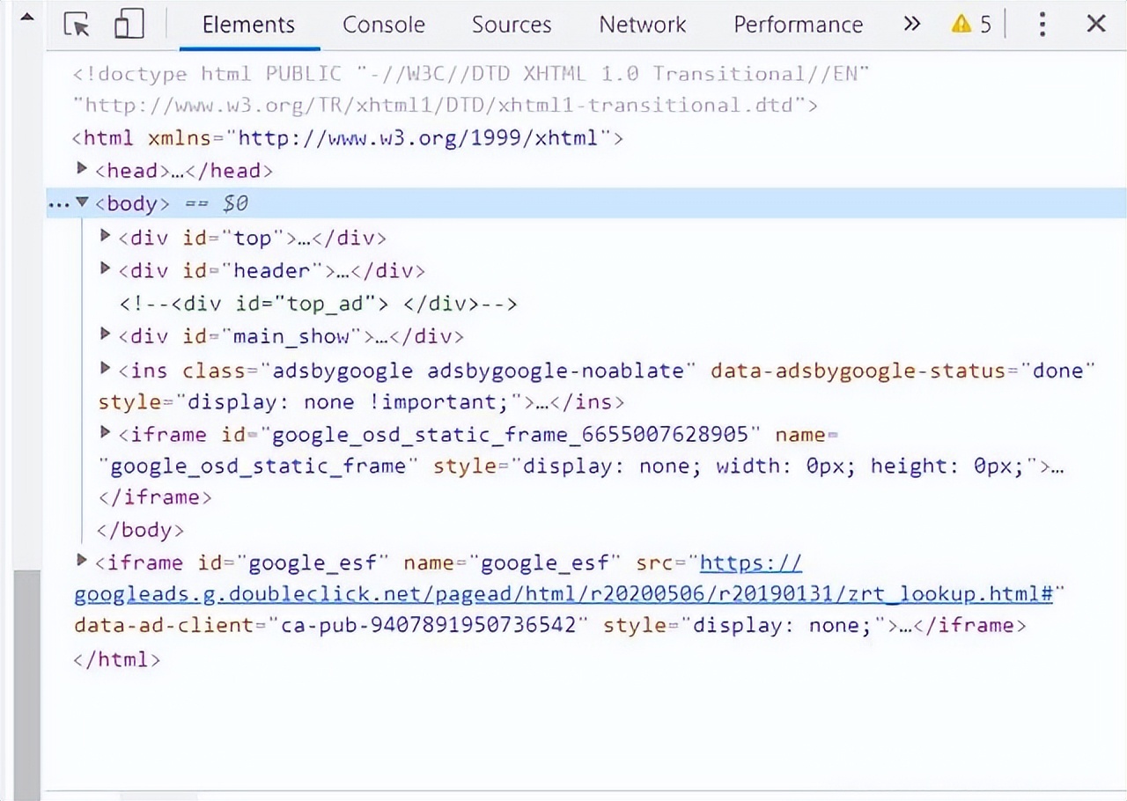Viewport: 1127px width, 801px height.
Task: Expand the main_show div node
Action: (106, 334)
